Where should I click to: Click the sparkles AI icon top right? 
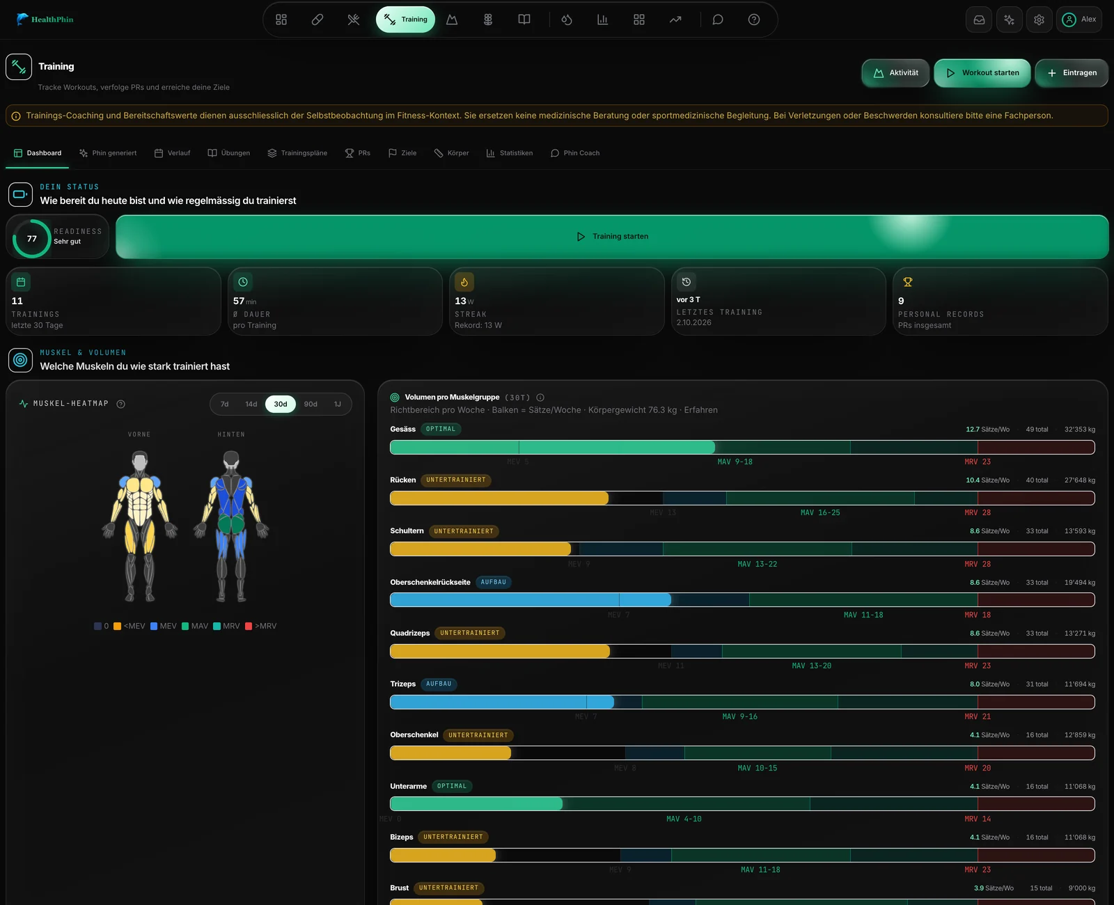tap(1009, 19)
